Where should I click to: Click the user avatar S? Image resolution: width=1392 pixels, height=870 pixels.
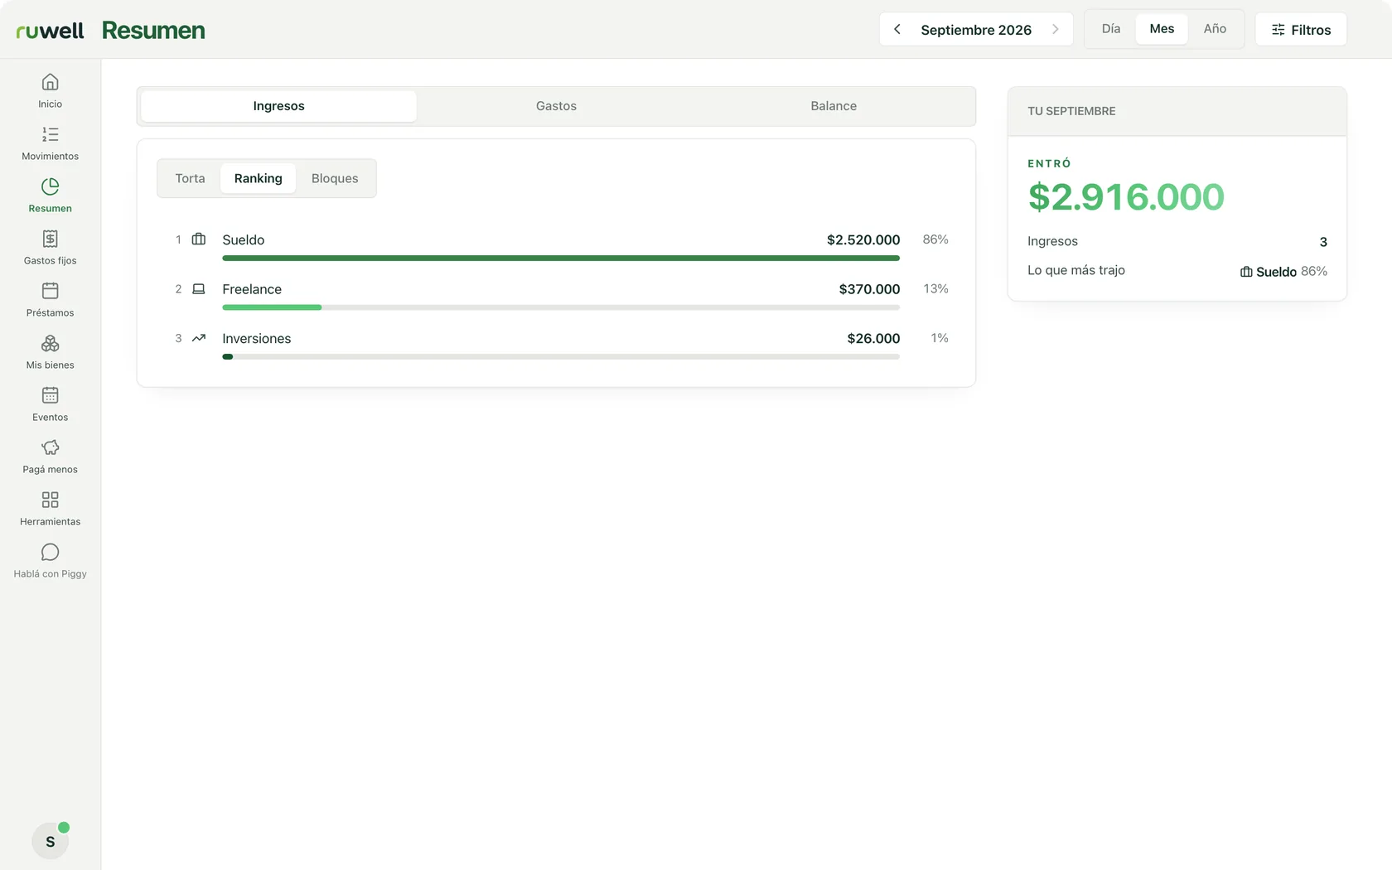pos(50,841)
